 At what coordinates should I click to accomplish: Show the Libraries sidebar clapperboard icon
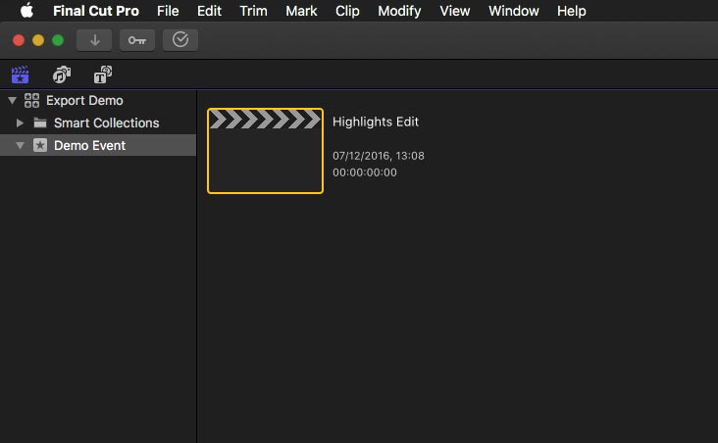coord(21,74)
